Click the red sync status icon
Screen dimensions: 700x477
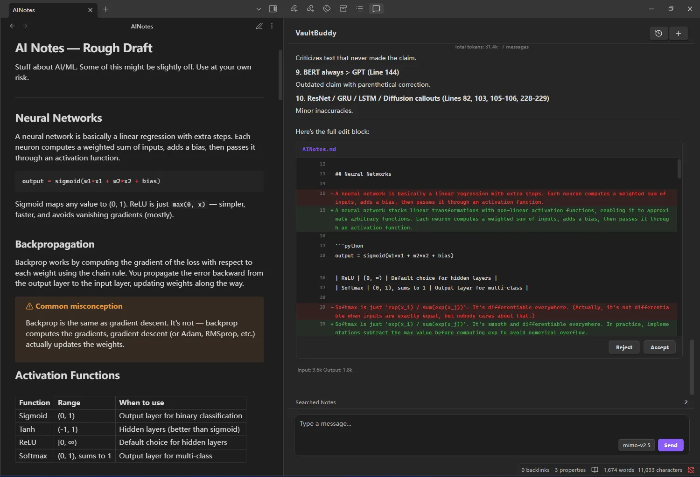(691, 470)
